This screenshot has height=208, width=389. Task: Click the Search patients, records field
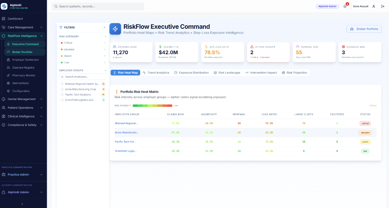98,6
